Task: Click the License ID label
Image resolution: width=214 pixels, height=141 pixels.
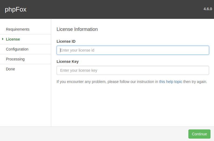Action: pos(66,41)
